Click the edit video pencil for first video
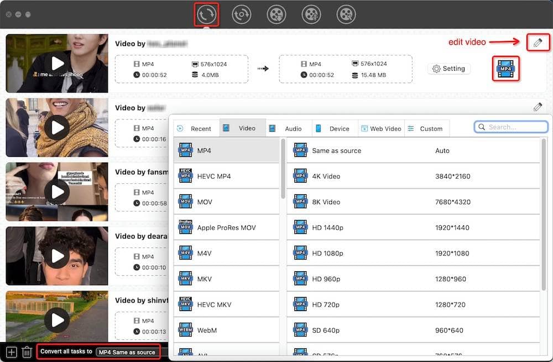The width and height of the screenshot is (553, 362). (538, 43)
